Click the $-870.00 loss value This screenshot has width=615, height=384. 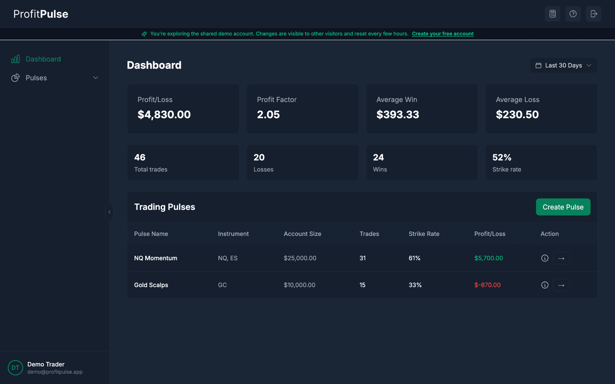tap(487, 285)
